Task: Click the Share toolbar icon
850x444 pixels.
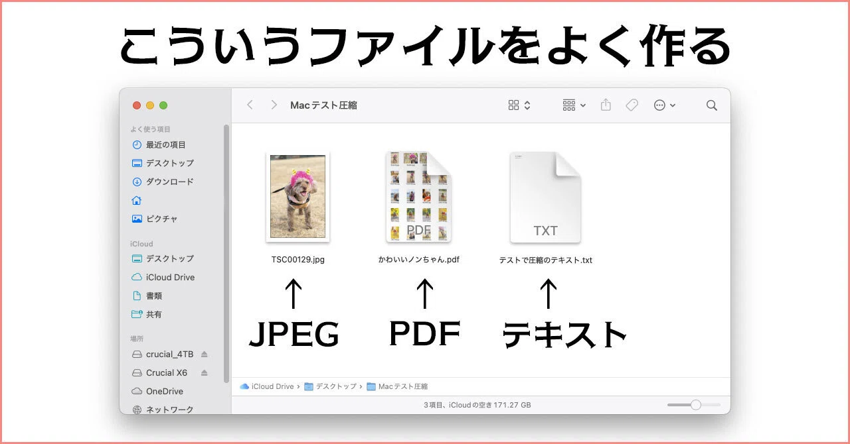Action: pos(606,105)
